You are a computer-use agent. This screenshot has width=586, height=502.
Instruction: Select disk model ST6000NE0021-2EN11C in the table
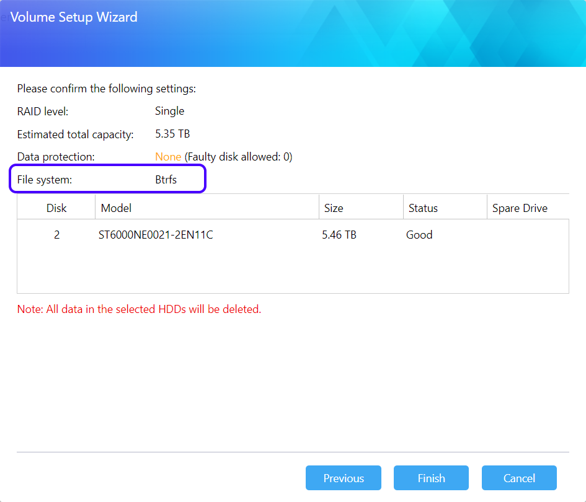pyautogui.click(x=156, y=235)
